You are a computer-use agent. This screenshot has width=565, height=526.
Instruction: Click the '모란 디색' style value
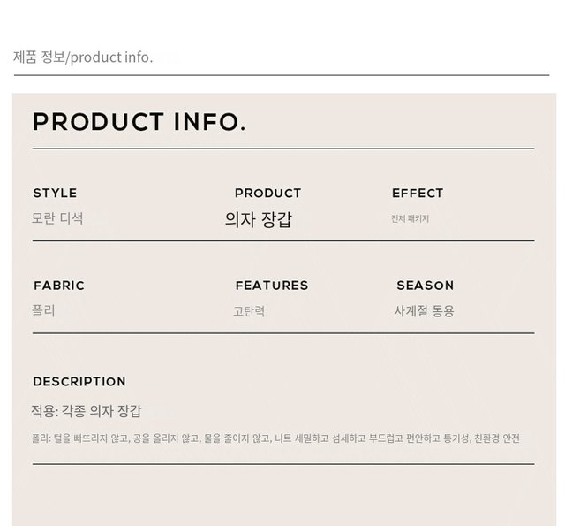coord(57,218)
